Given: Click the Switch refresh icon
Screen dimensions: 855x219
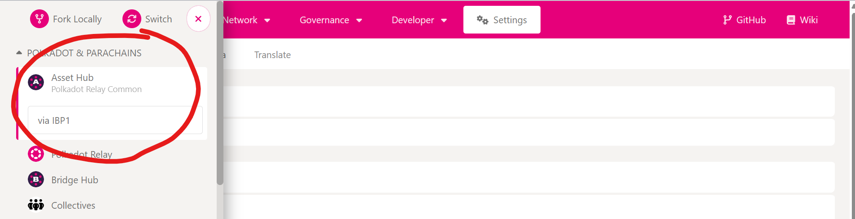Looking at the screenshot, I should click(132, 19).
